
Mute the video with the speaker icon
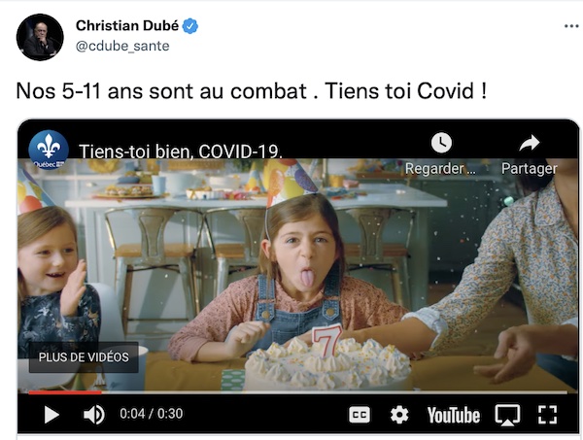click(93, 415)
